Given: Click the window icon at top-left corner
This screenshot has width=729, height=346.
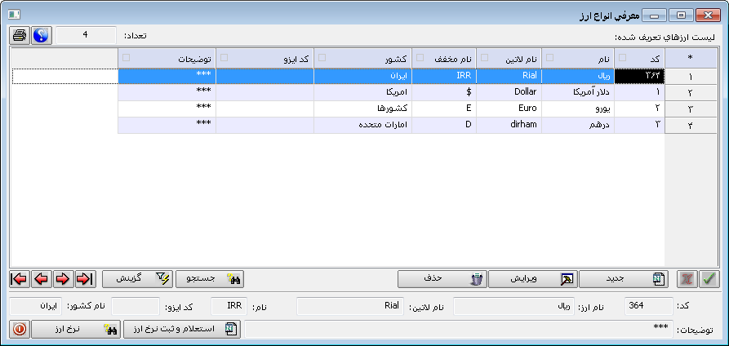Looking at the screenshot, I should (x=14, y=15).
